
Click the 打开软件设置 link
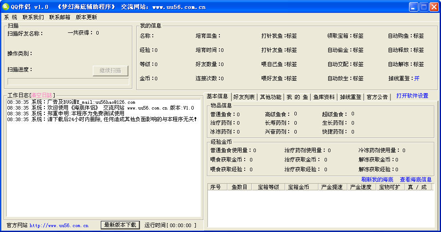pos(412,96)
